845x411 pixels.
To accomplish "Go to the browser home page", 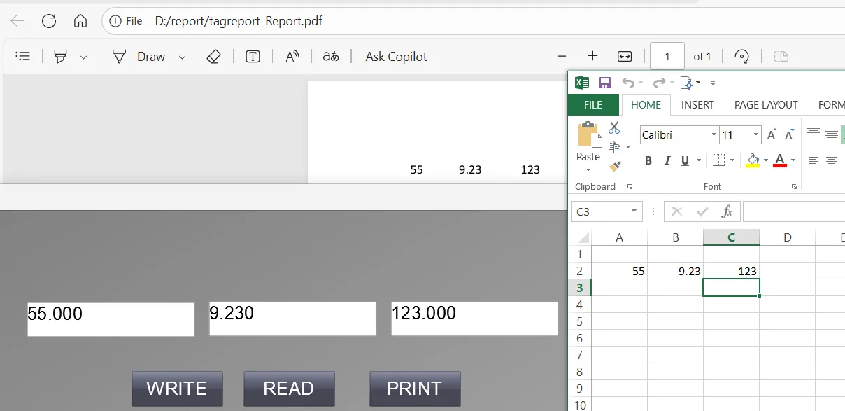I will [x=80, y=21].
